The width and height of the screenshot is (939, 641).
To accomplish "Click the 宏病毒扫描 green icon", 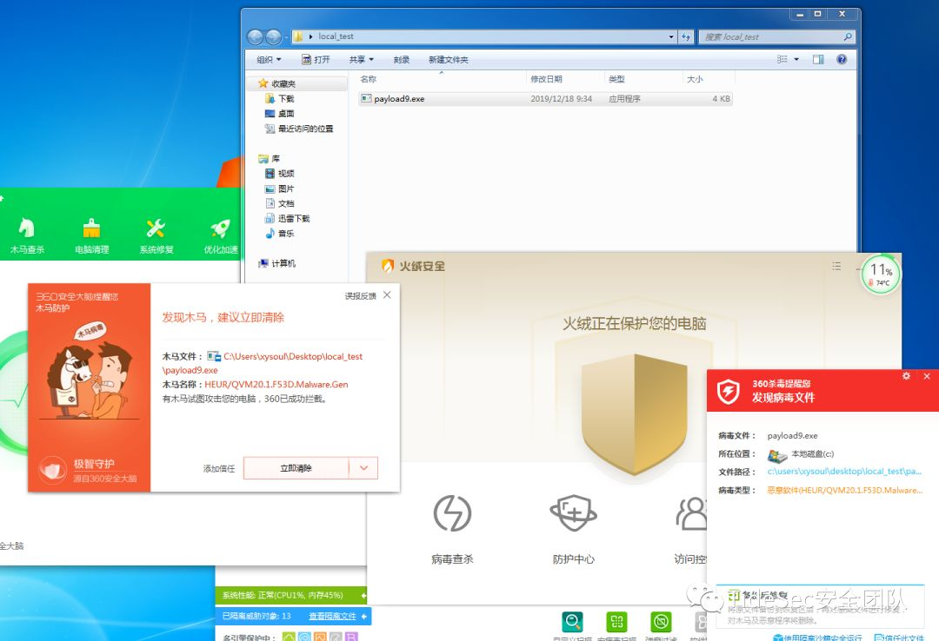I will click(x=616, y=621).
